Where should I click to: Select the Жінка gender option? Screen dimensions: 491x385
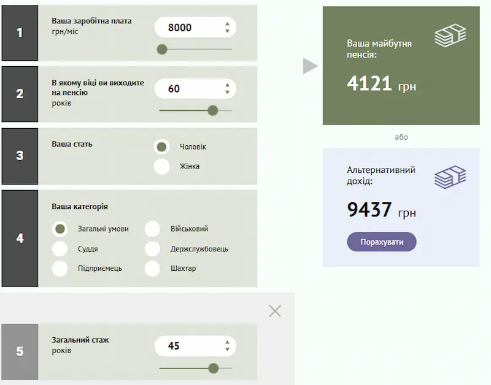(x=161, y=166)
